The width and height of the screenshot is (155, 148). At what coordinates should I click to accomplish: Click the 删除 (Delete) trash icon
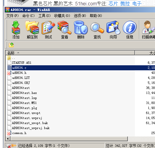pyautogui.click(x=81, y=27)
